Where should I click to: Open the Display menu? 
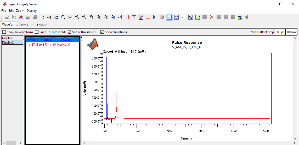[32, 11]
